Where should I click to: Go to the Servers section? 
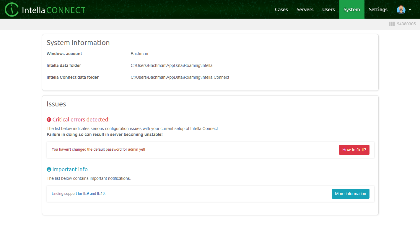pyautogui.click(x=305, y=9)
